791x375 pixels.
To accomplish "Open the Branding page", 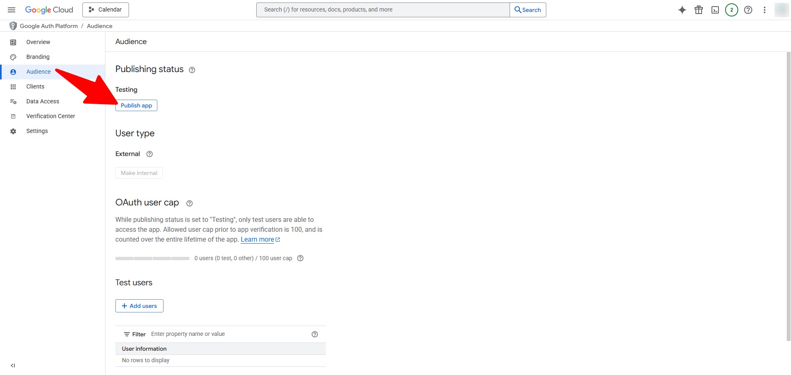I will (x=38, y=57).
